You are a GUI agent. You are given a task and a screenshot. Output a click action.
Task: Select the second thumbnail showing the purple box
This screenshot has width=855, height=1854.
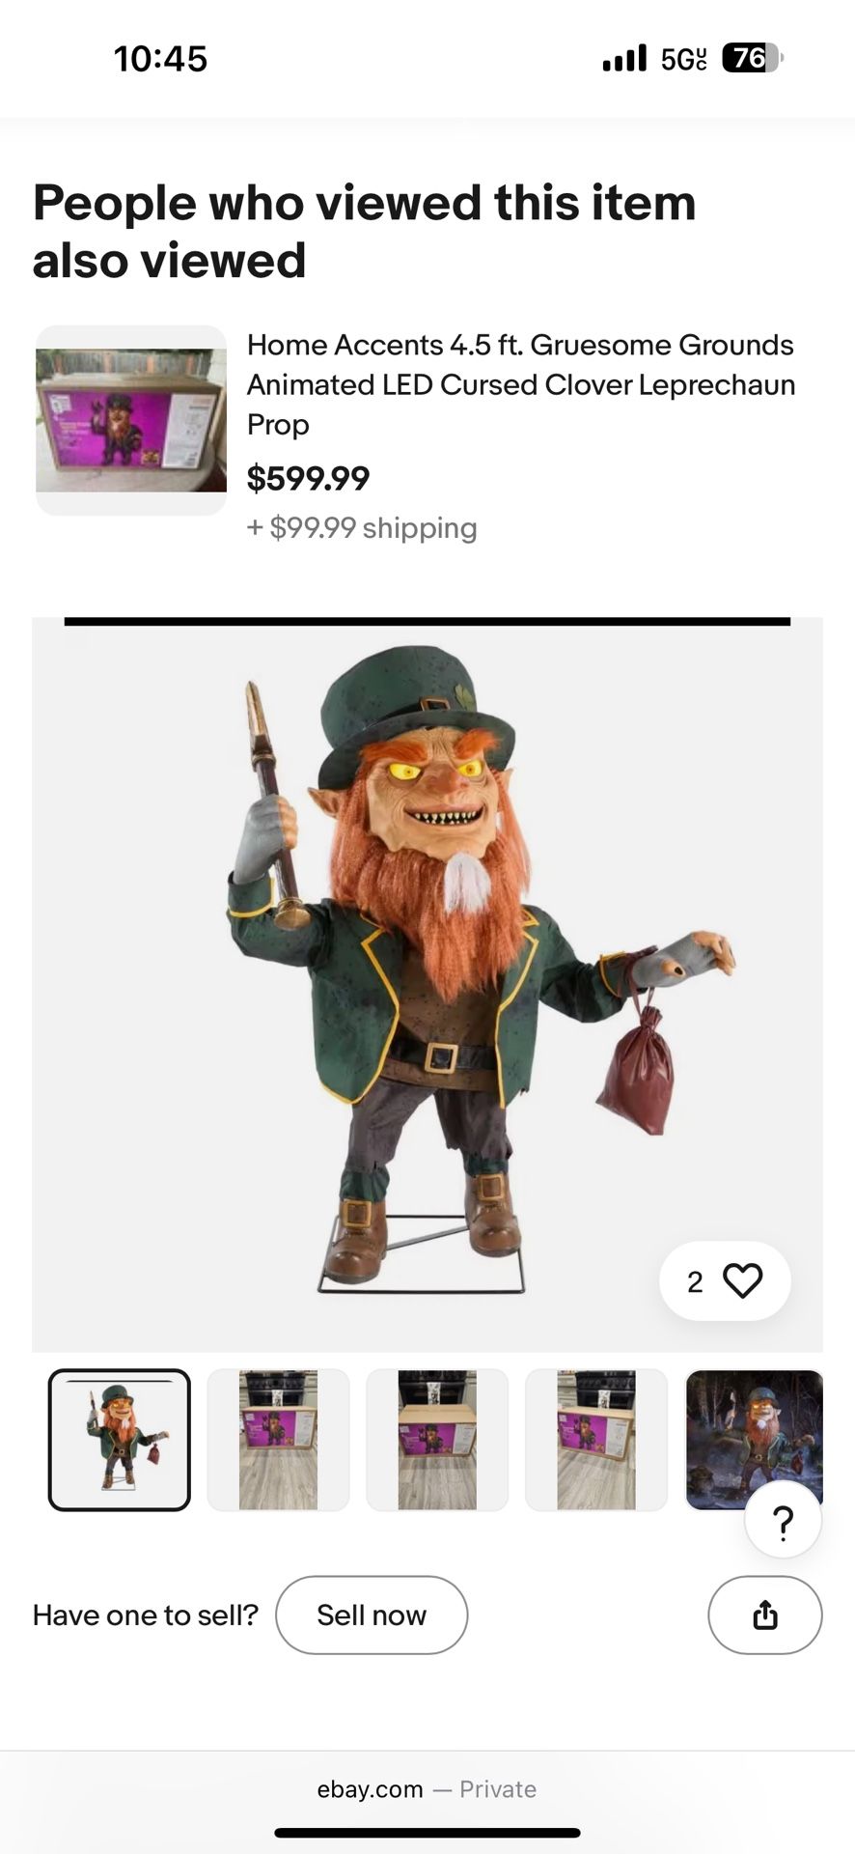[x=277, y=1440]
